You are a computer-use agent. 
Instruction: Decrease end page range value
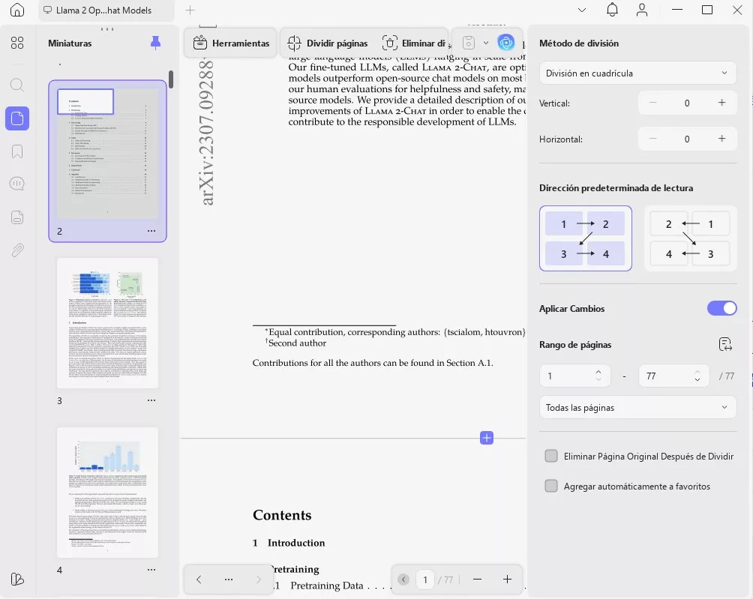pyautogui.click(x=697, y=379)
